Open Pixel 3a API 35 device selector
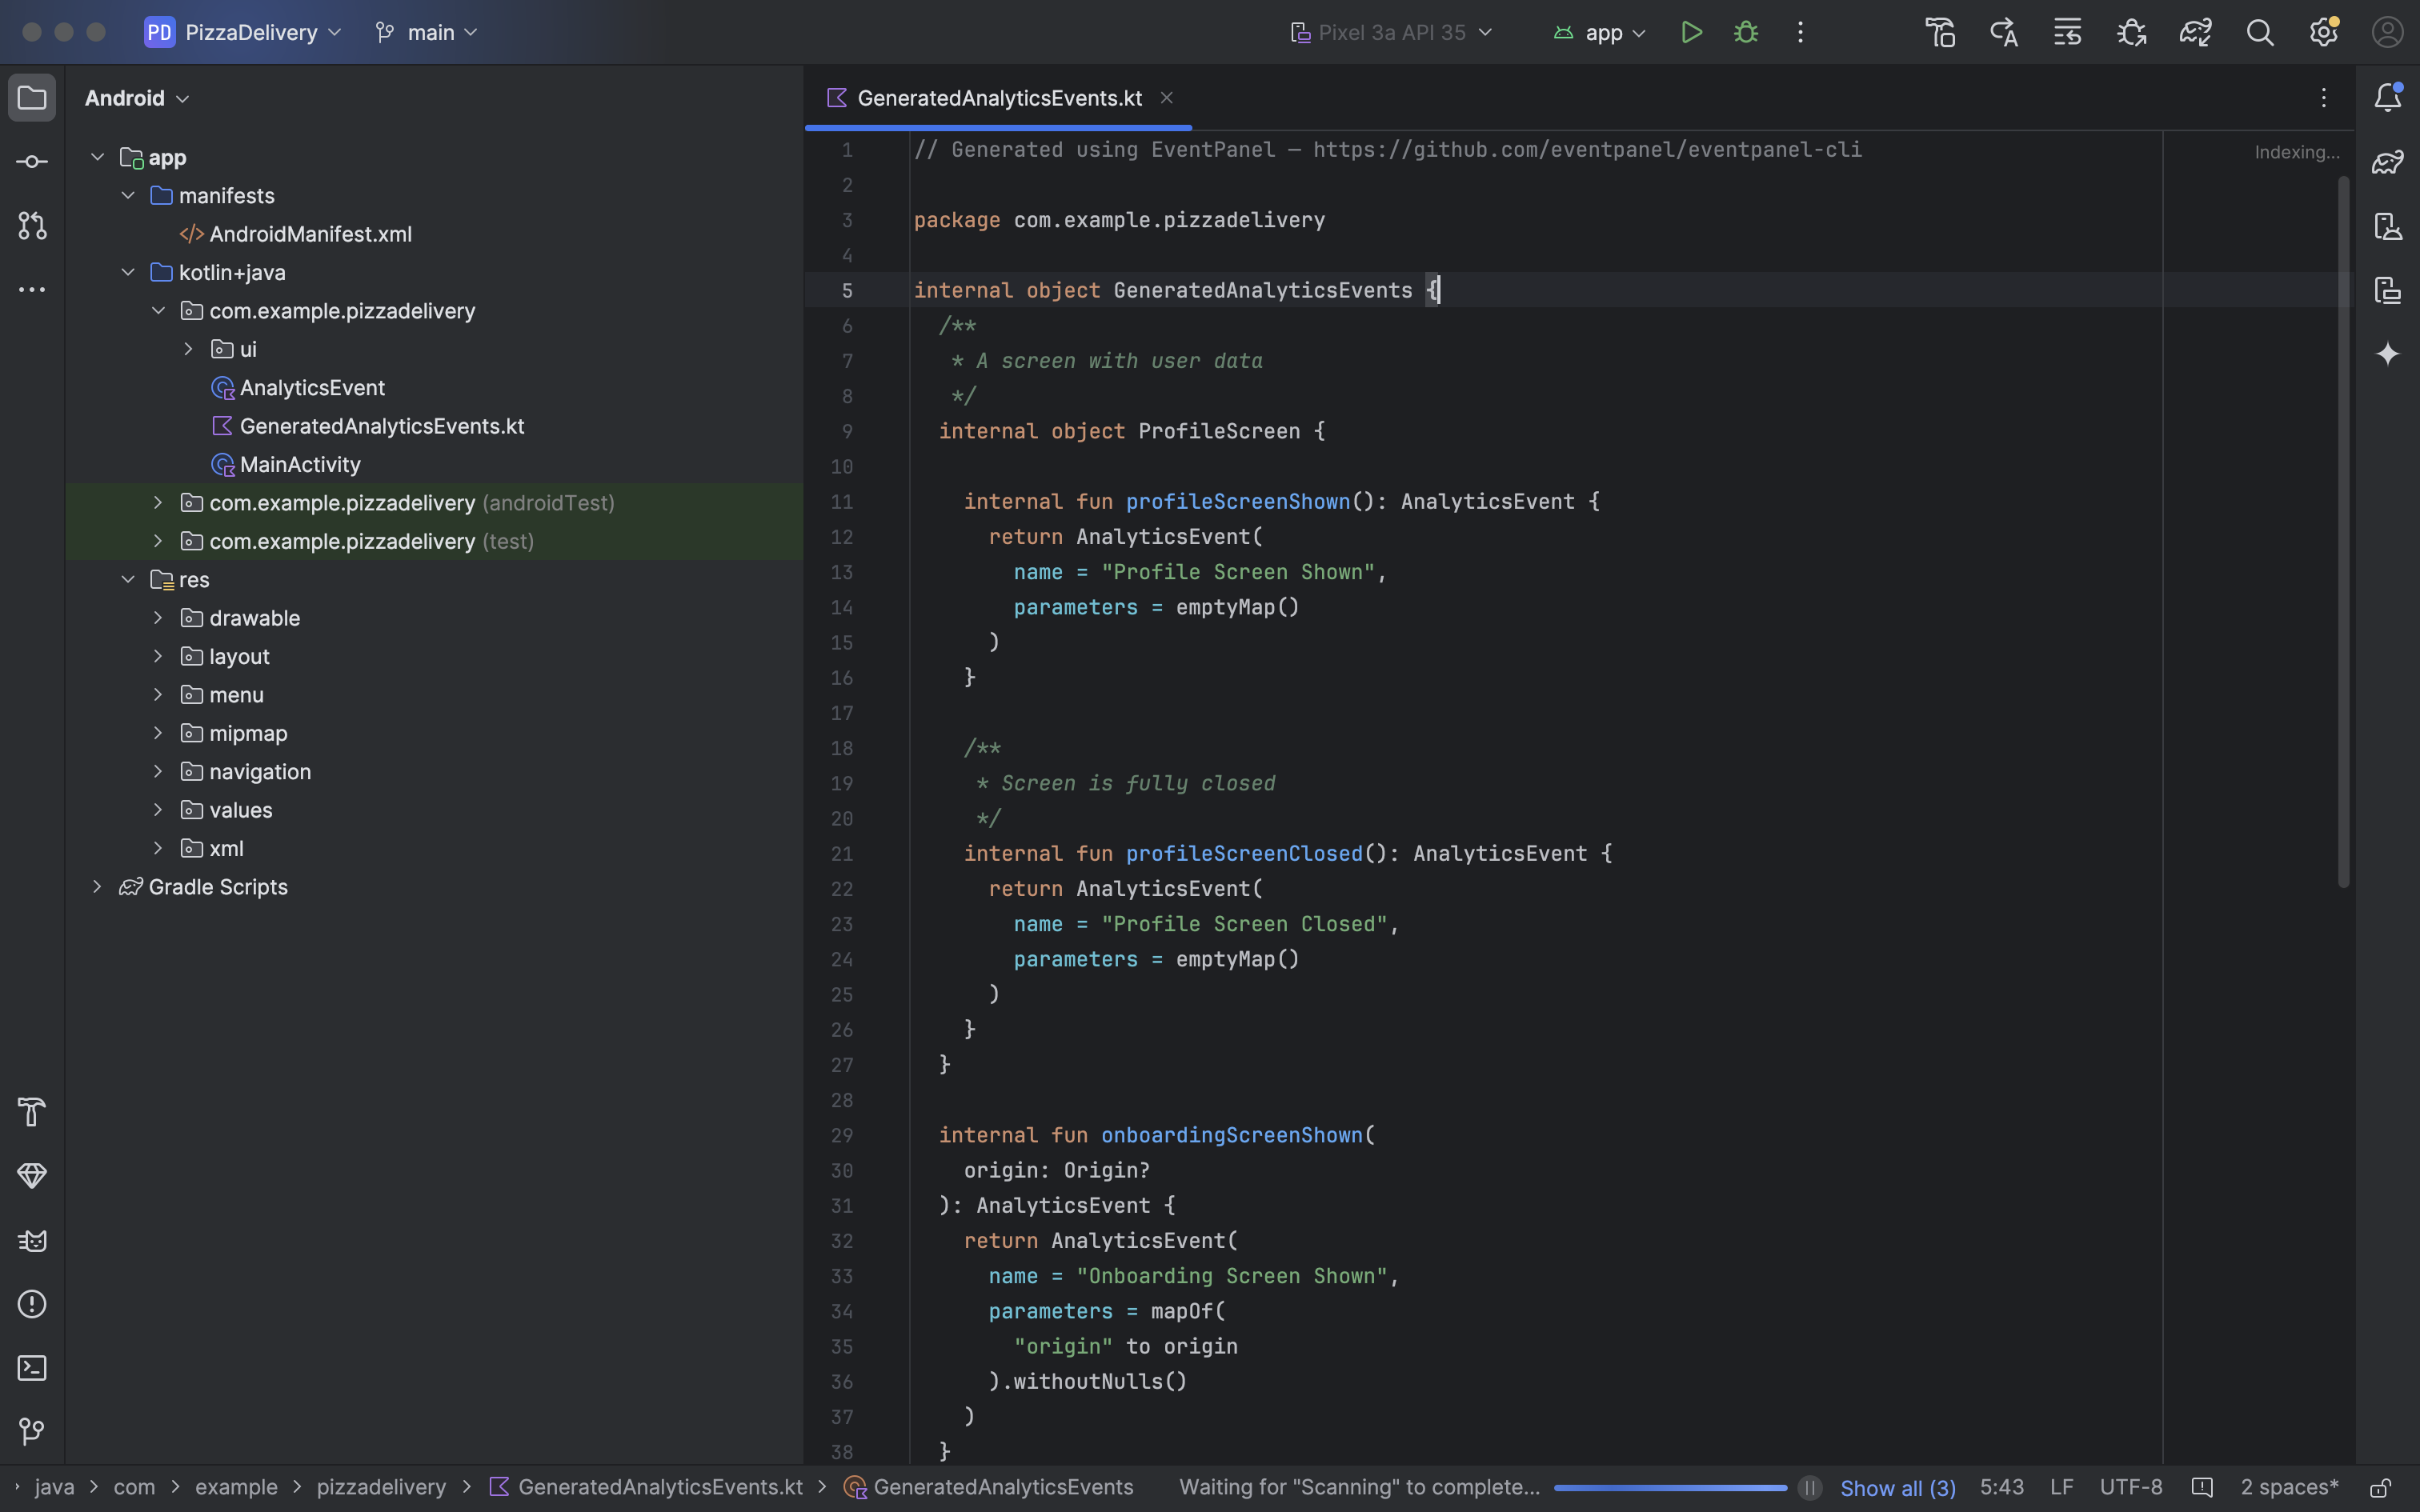 pos(1391,33)
